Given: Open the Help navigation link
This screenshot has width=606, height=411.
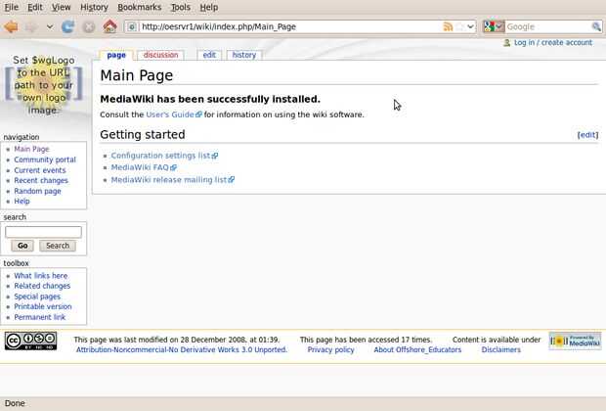Looking at the screenshot, I should coord(22,202).
